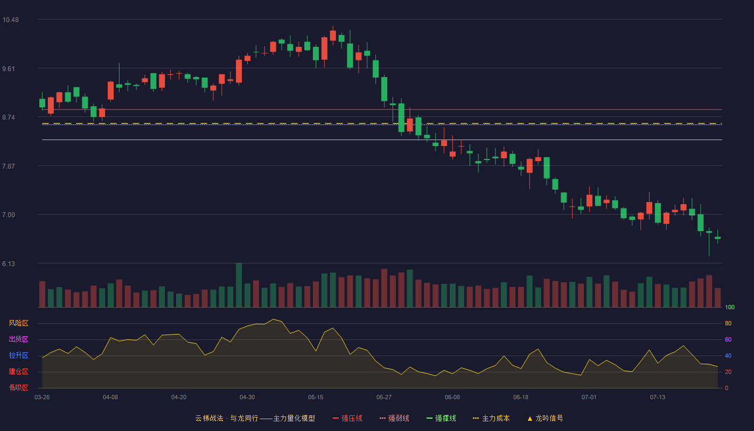Click the 云梯战法 主力量化模型 legend label
This screenshot has width=754, height=431.
(255, 418)
